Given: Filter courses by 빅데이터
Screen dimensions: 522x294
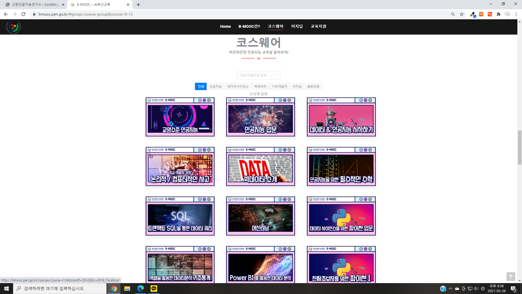Looking at the screenshot, I should coord(260,87).
